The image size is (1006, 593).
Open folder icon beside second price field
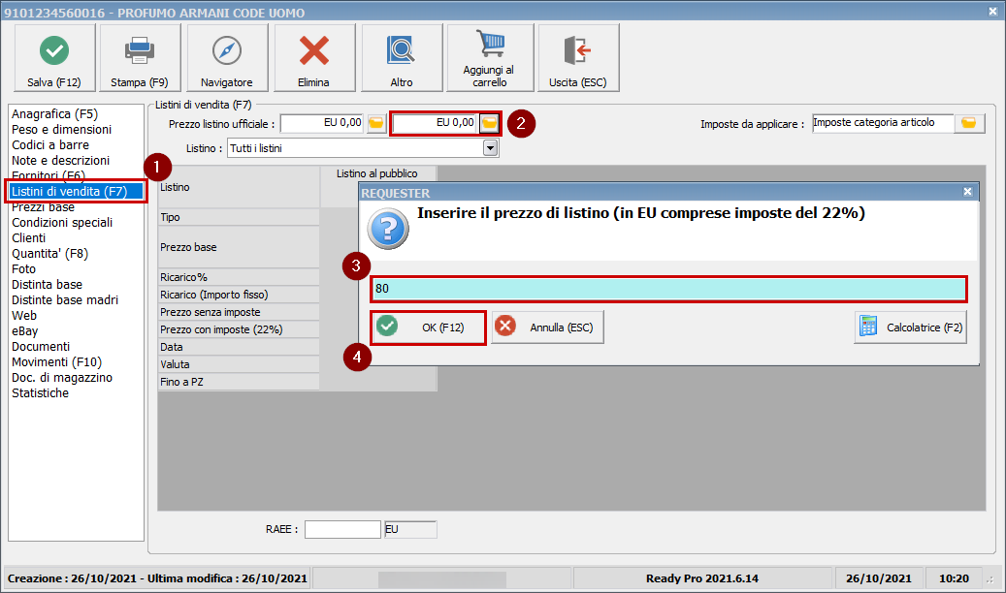(x=490, y=123)
